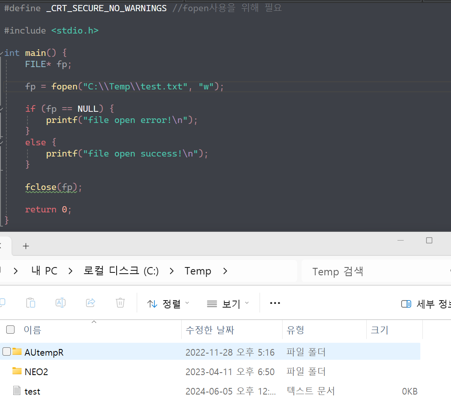Screen dimensions: 451x414
Task: Toggle the 세부 정보 details pane
Action: 426,304
